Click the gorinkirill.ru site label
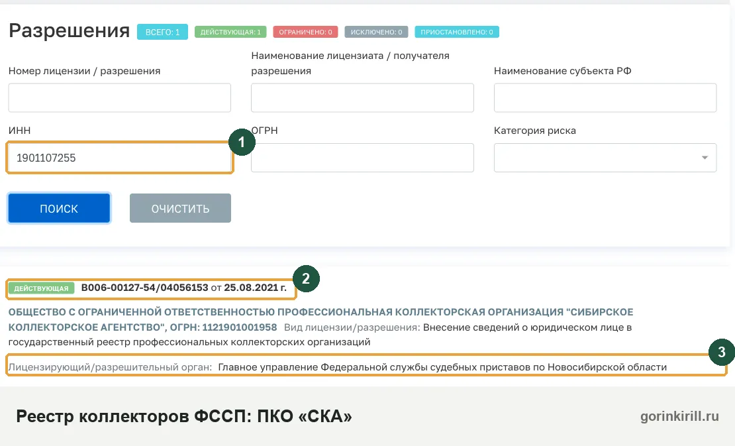 (x=679, y=416)
